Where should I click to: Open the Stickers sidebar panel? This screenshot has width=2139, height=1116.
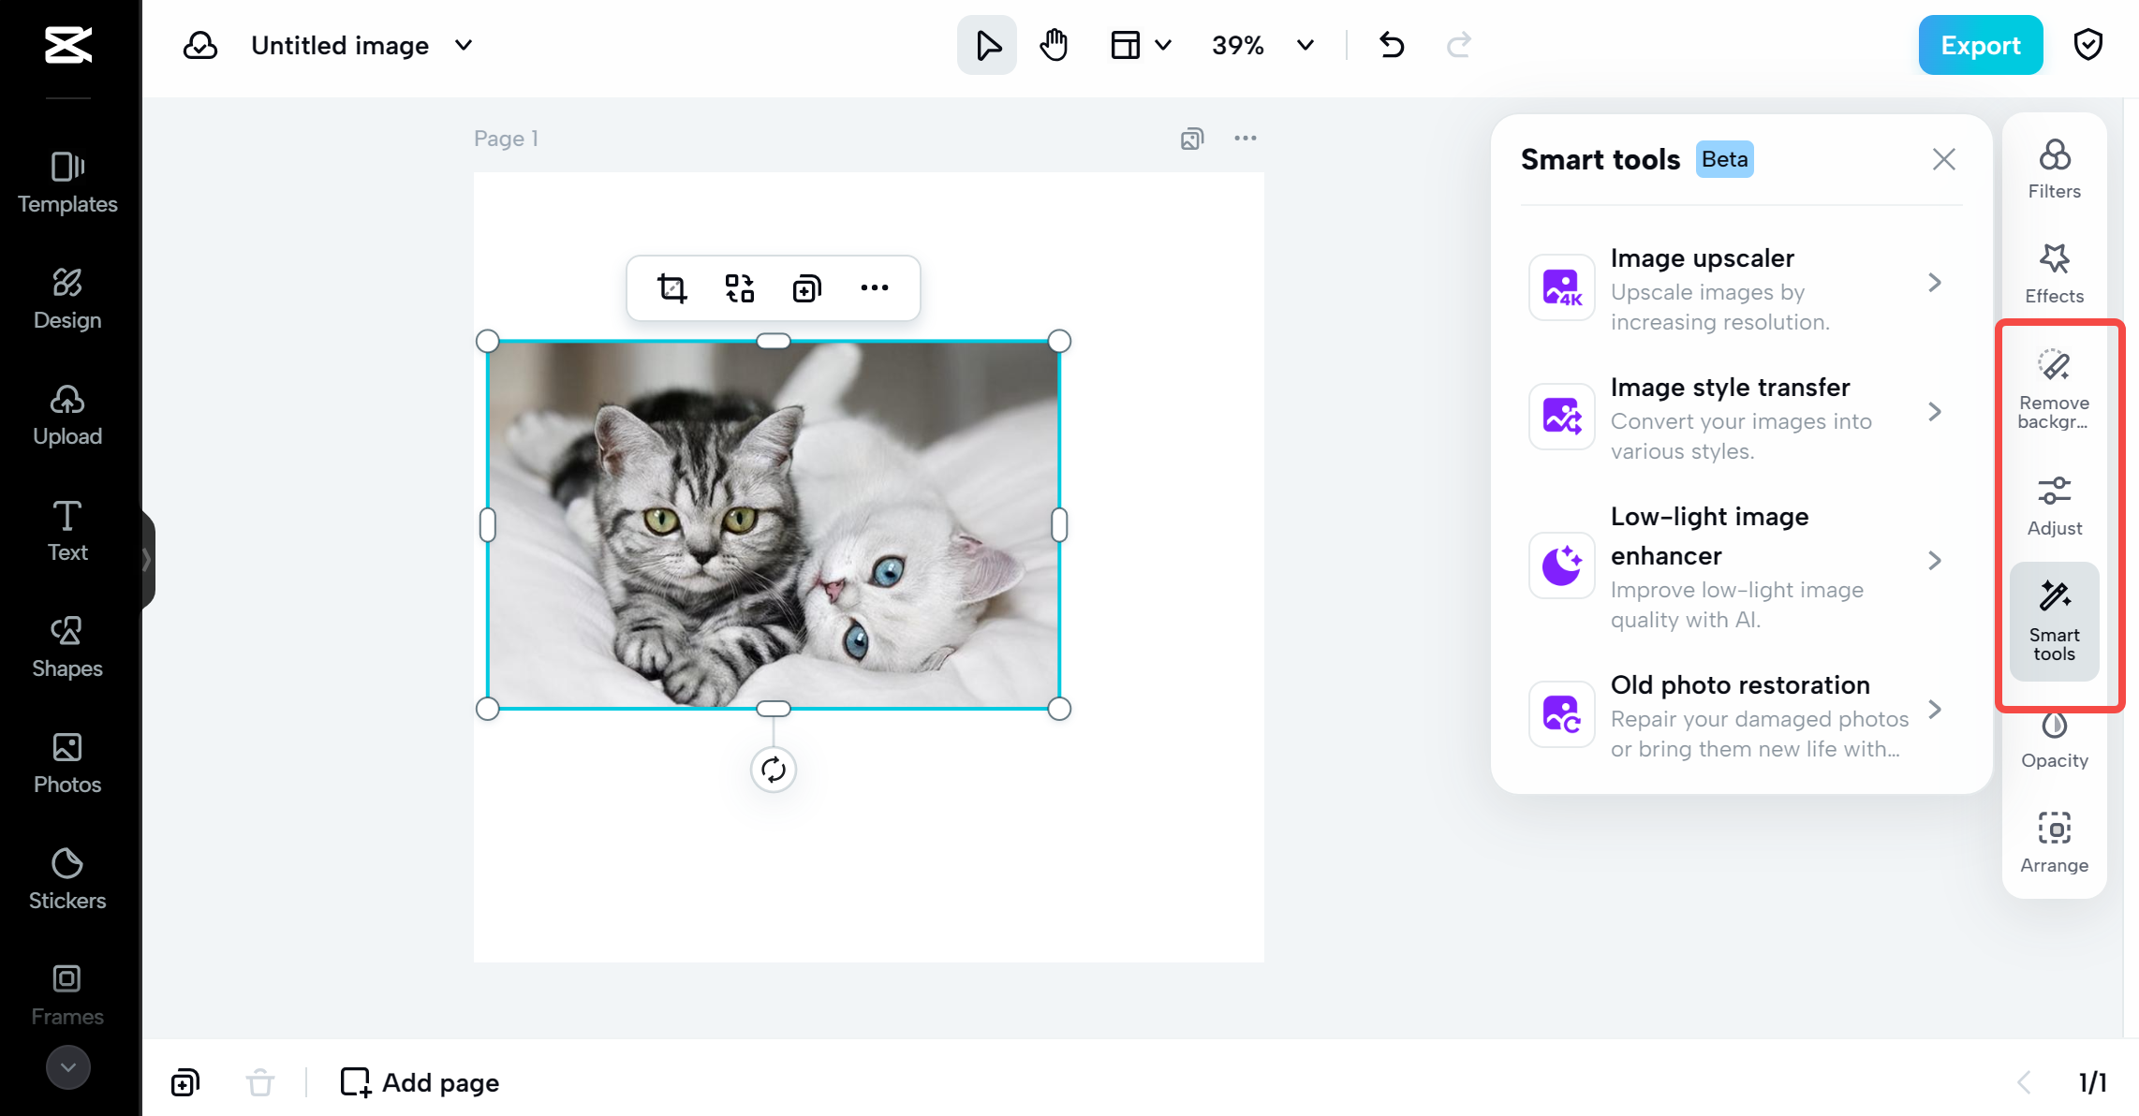click(67, 878)
